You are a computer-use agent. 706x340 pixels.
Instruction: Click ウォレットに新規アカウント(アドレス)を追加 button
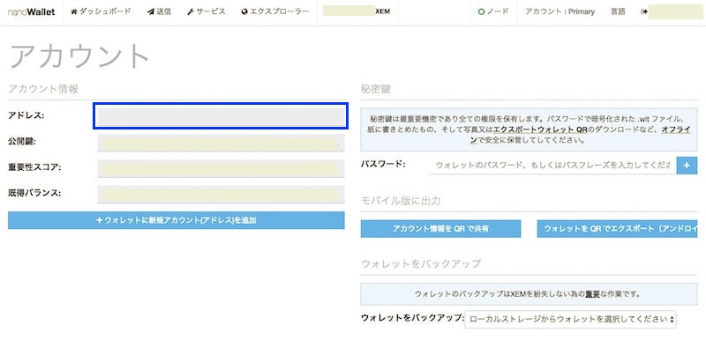click(x=176, y=220)
